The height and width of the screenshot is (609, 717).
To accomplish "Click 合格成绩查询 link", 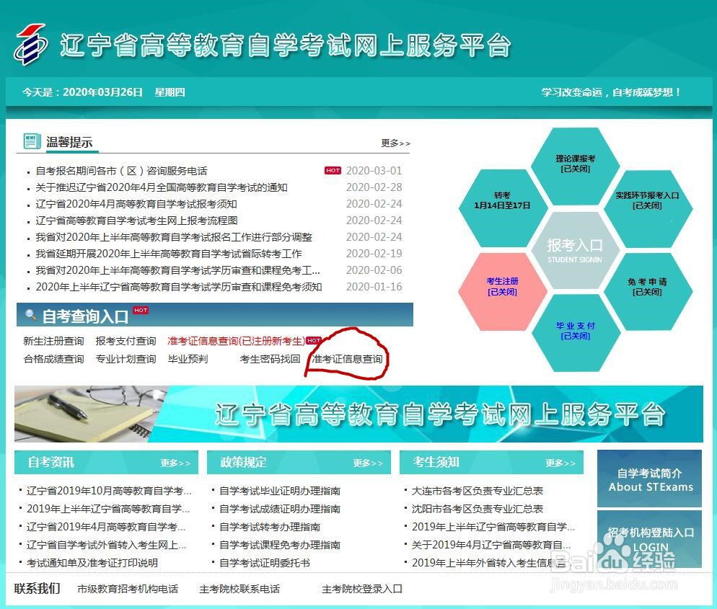I will click(53, 359).
